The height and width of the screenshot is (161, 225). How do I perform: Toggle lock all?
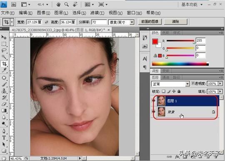click(x=179, y=91)
